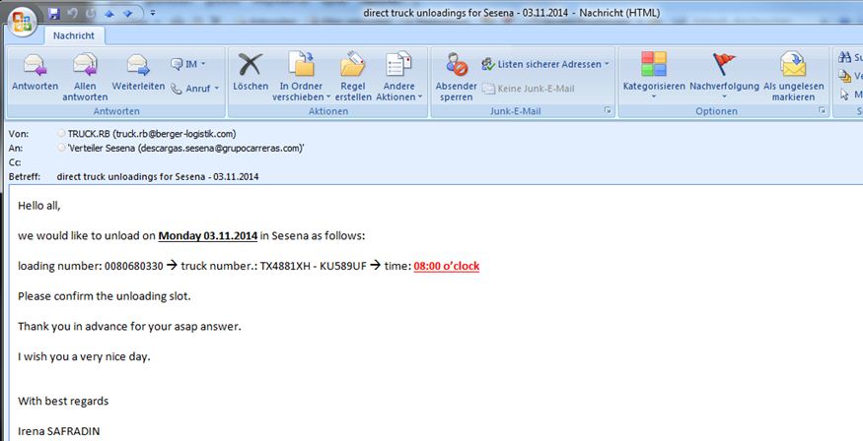863x441 pixels.
Task: Open In Ordner verschieben menu
Action: click(x=301, y=77)
